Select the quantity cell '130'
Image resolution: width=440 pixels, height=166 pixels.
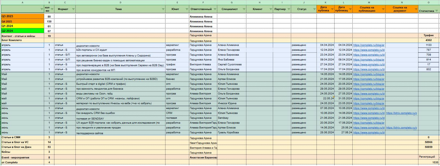[49, 21]
